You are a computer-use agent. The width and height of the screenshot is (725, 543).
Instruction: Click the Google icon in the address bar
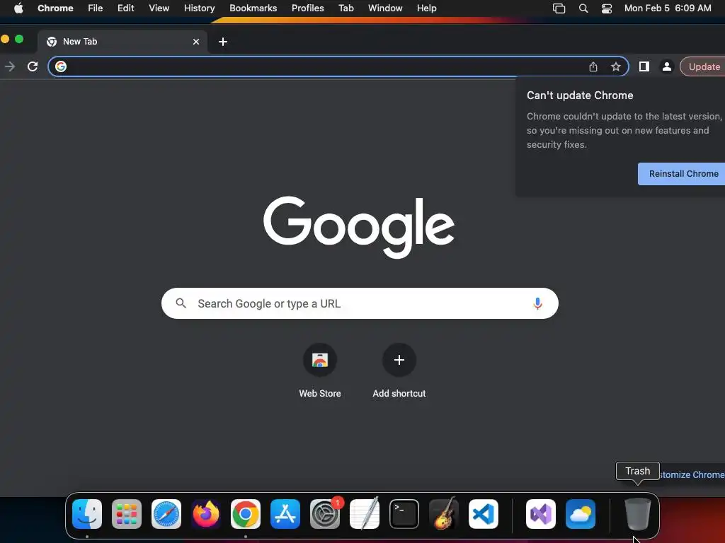(x=61, y=66)
